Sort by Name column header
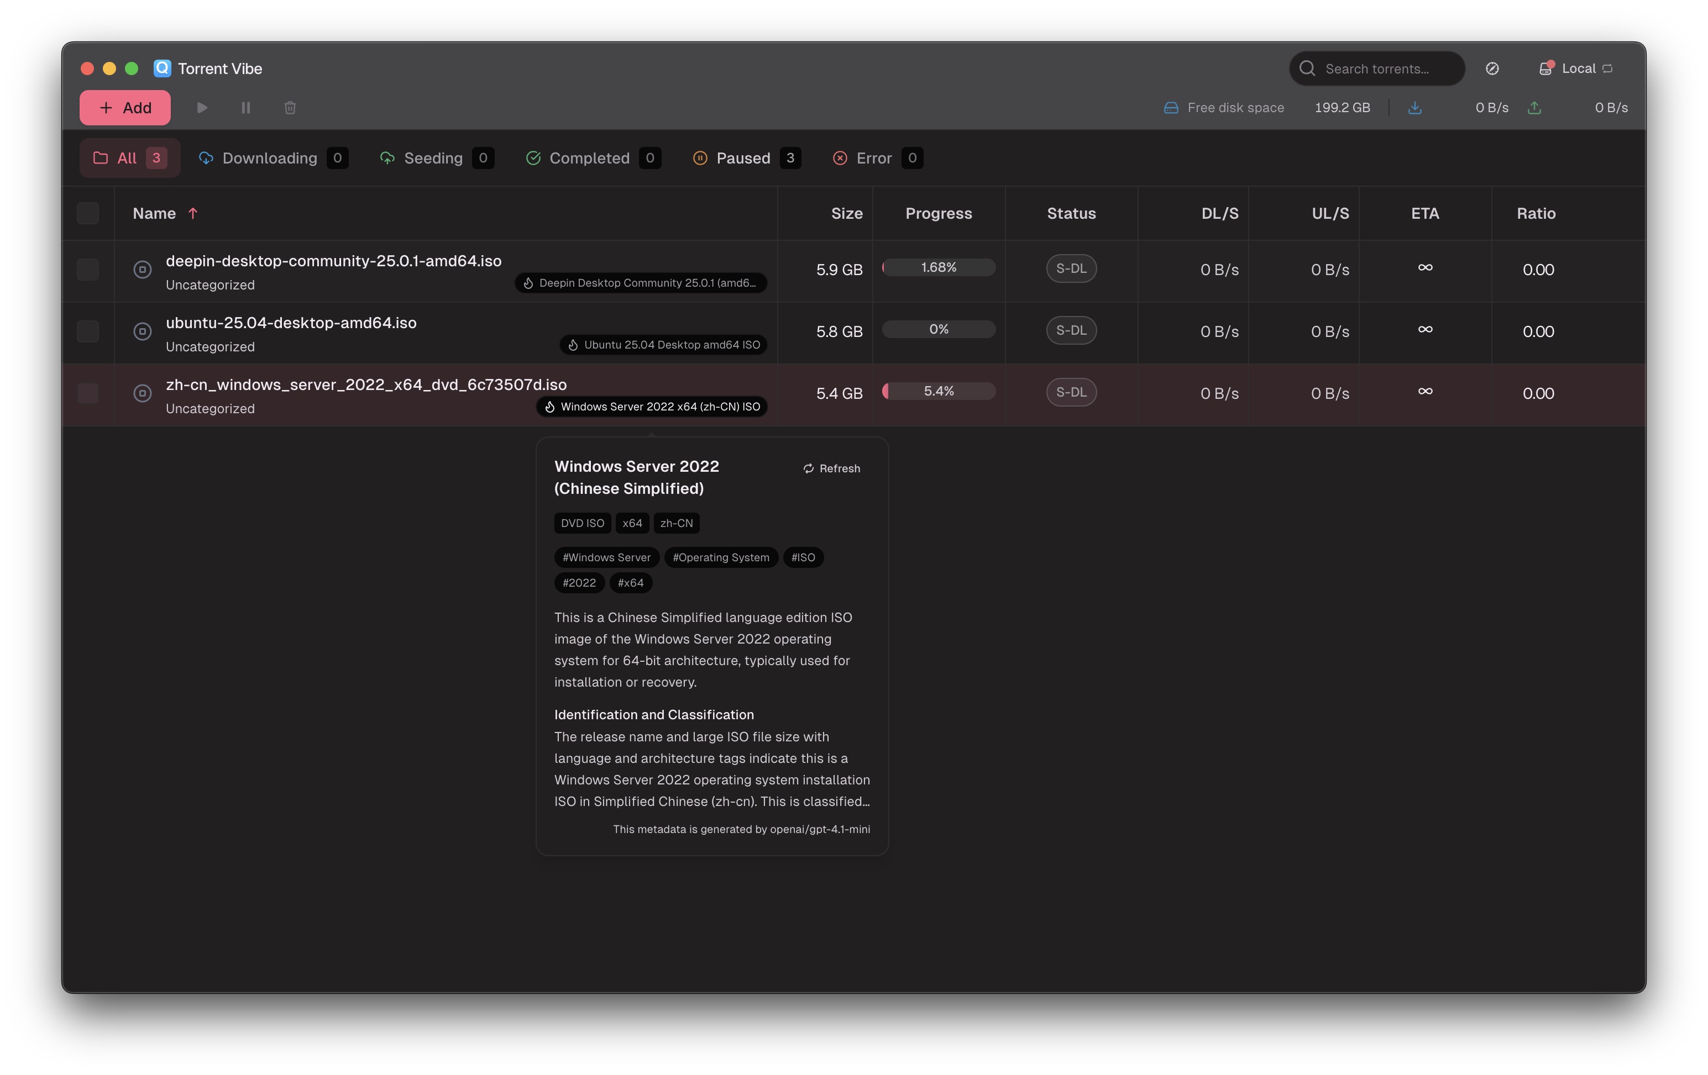 [x=155, y=213]
